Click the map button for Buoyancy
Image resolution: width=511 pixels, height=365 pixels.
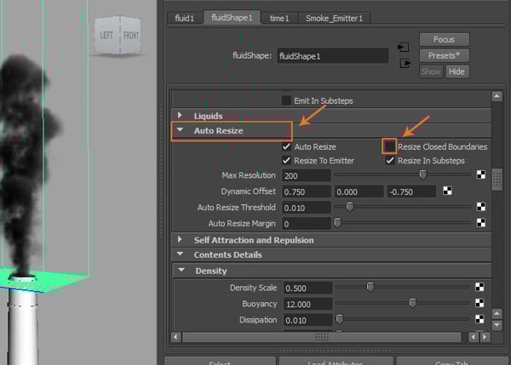coord(479,303)
